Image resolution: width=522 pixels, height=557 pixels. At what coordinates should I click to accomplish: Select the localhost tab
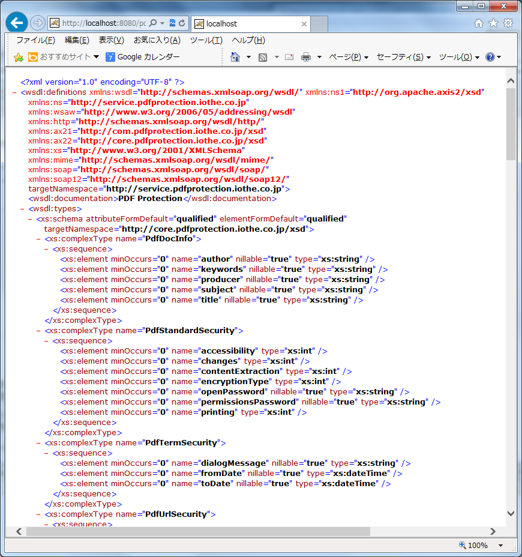(x=251, y=24)
